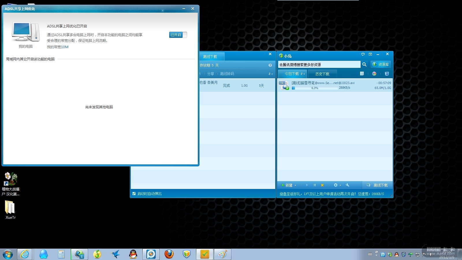Image resolution: width=462 pixels, height=260 pixels.
Task: Switch to 历史下载 tab
Action: coord(322,74)
